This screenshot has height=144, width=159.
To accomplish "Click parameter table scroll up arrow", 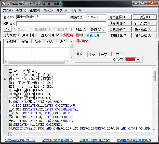I will point(72,41).
